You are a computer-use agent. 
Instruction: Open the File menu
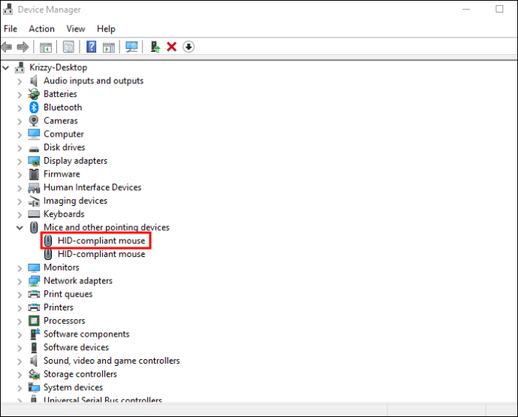point(11,29)
